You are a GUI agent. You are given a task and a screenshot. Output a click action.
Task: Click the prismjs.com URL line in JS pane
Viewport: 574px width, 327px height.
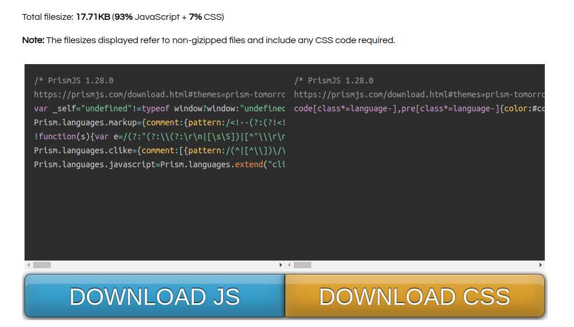(159, 94)
